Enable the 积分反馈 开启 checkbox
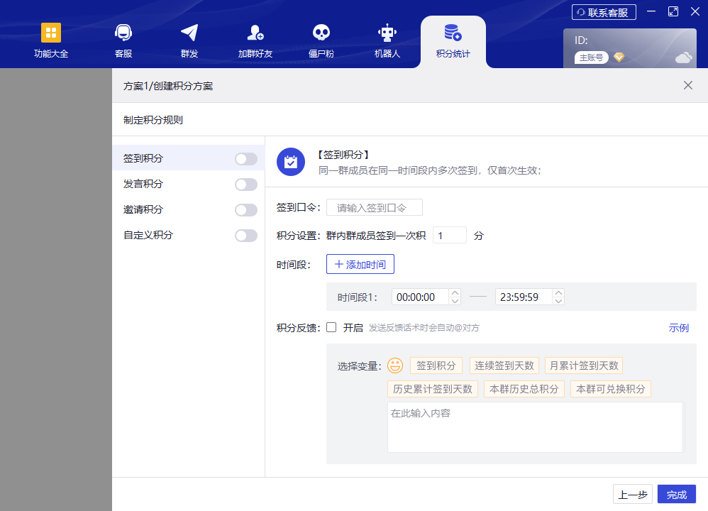This screenshot has height=511, width=708. (x=331, y=328)
